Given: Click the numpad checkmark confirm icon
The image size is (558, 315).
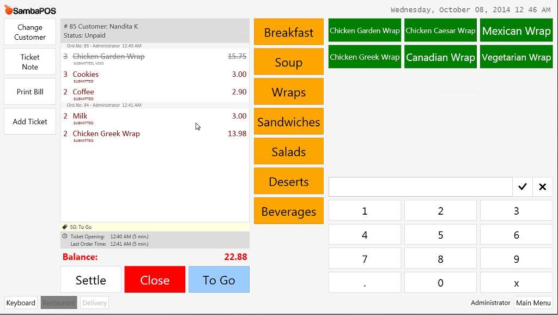Looking at the screenshot, I should point(522,187).
